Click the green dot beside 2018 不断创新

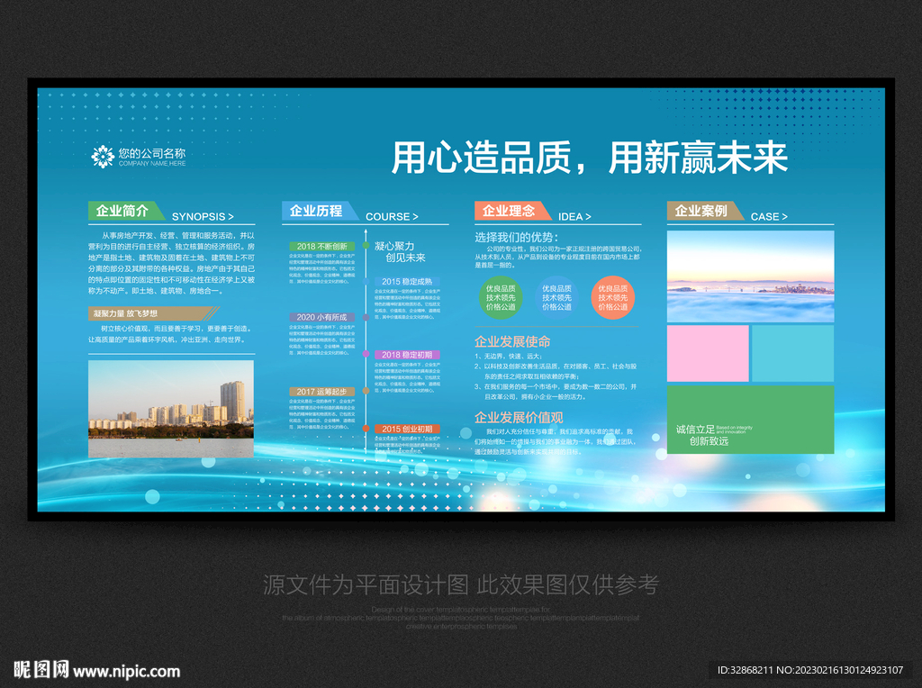pyautogui.click(x=366, y=246)
